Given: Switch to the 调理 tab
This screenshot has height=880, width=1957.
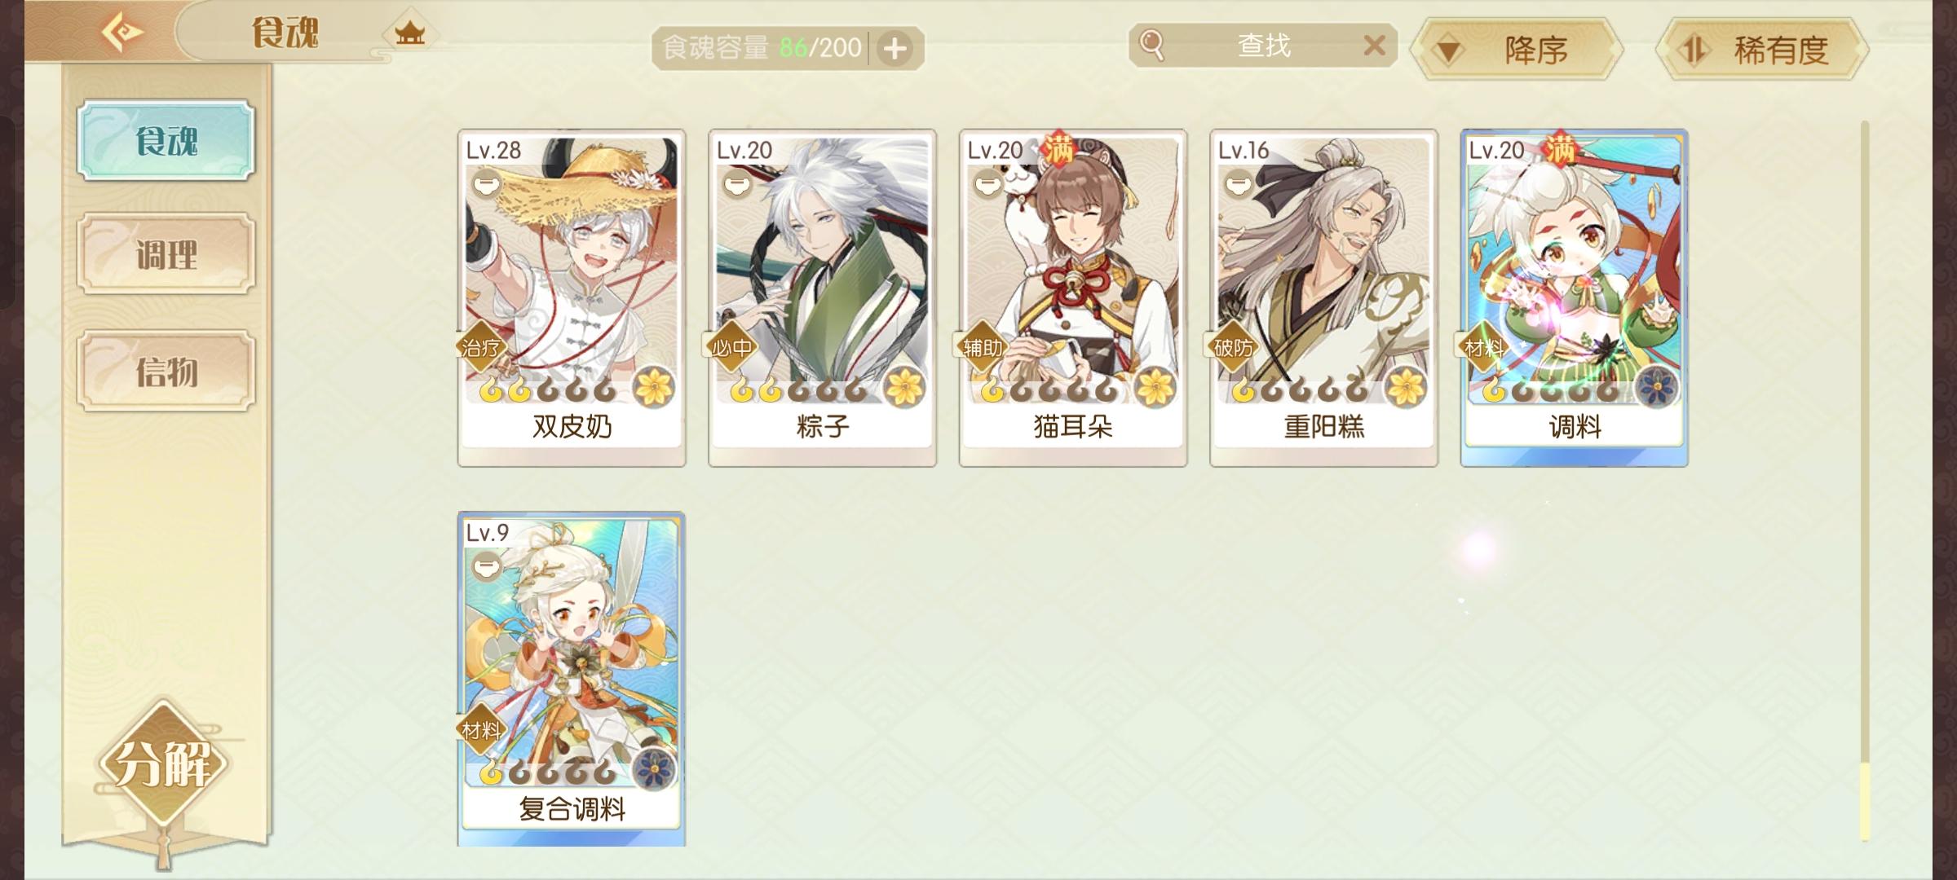Looking at the screenshot, I should [166, 254].
